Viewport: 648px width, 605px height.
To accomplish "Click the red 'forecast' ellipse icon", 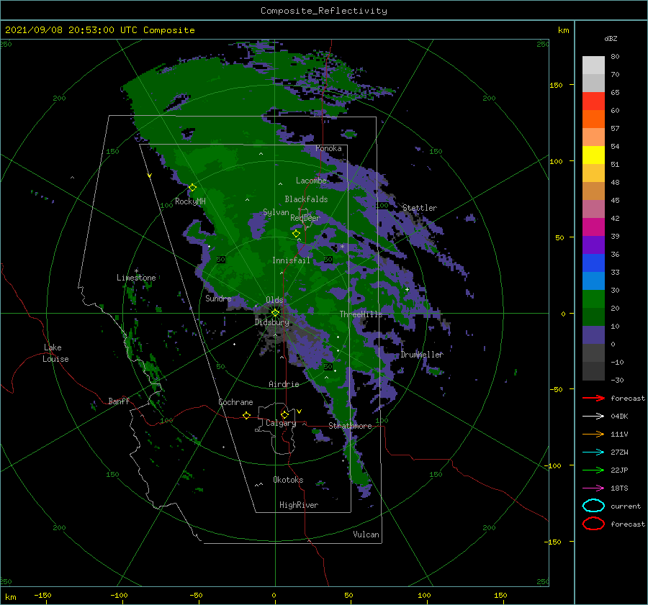I will click(593, 524).
